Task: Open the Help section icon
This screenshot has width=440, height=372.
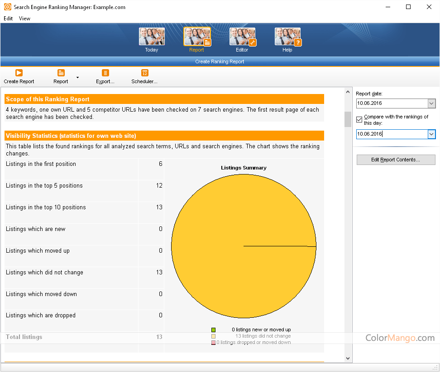Action: (x=287, y=37)
